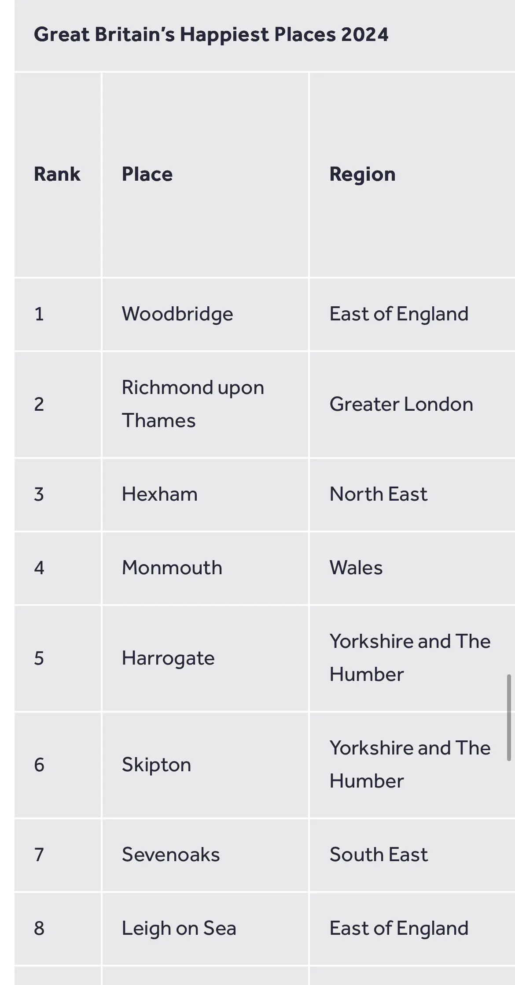Select the Richmond upon Thames cell
This screenshot has width=515, height=985.
(x=206, y=404)
